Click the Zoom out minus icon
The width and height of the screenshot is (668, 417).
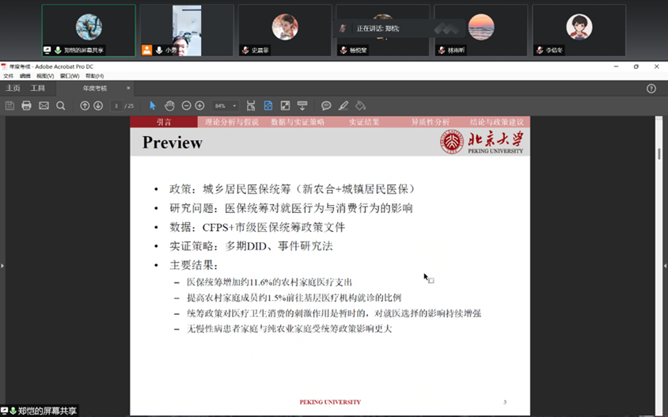(x=187, y=105)
